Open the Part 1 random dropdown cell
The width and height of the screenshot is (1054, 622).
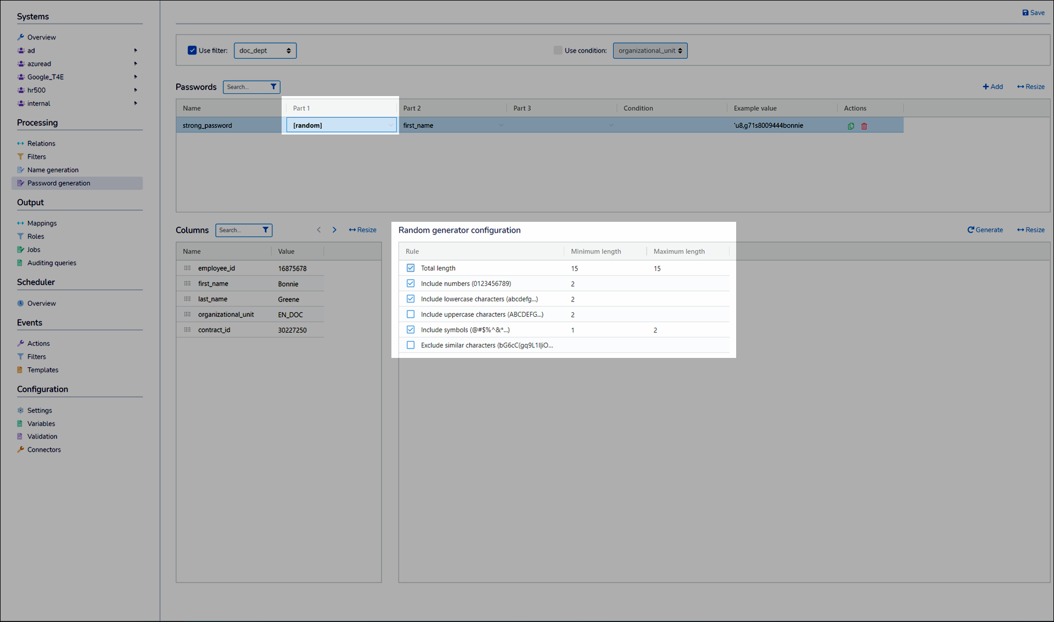click(x=341, y=125)
